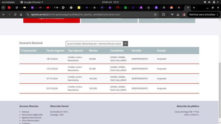Focus the address bar URL

click(x=76, y=15)
